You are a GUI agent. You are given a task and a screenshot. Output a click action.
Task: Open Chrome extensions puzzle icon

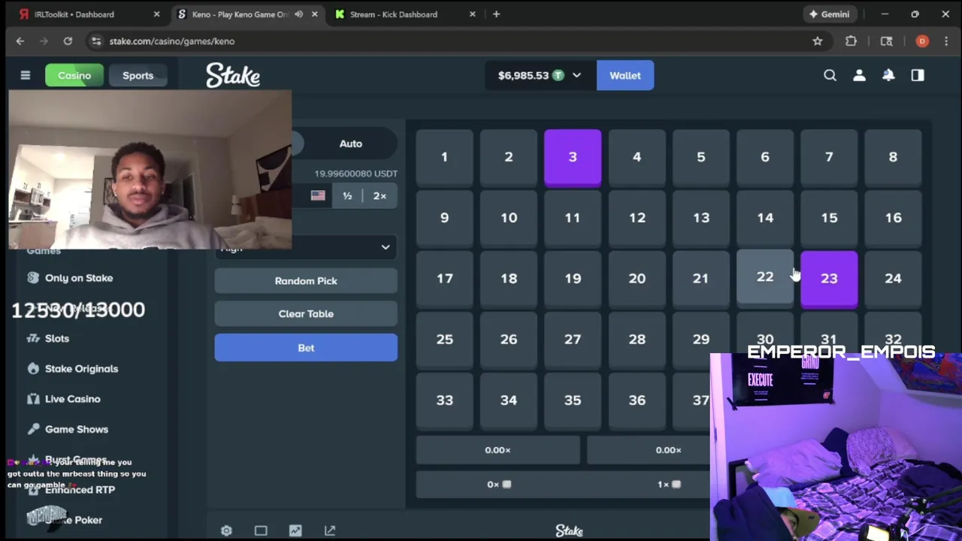click(x=851, y=41)
